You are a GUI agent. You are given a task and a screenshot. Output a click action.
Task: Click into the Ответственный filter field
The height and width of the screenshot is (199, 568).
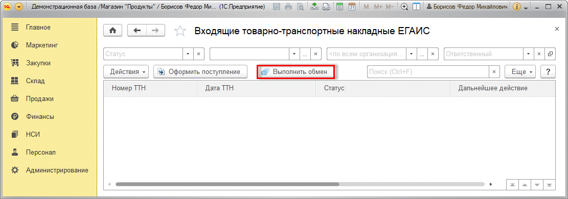(483, 54)
